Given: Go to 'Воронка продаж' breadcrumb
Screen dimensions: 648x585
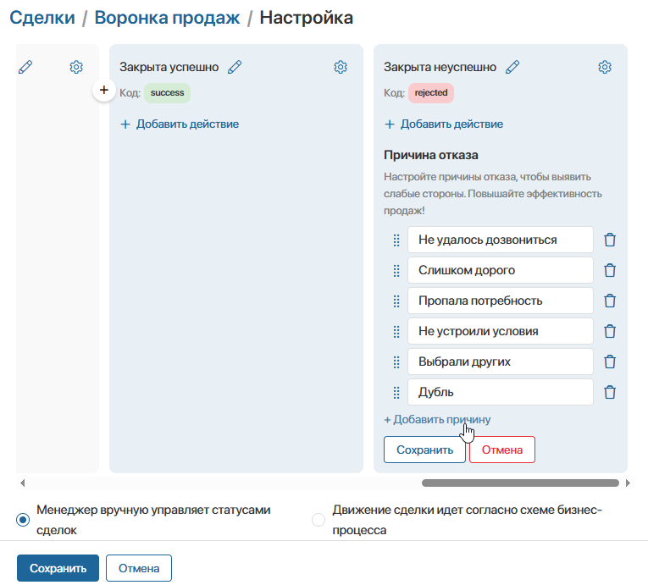Looking at the screenshot, I should click(167, 18).
